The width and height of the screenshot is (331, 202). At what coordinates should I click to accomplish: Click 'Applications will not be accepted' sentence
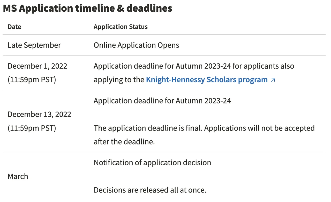259,128
